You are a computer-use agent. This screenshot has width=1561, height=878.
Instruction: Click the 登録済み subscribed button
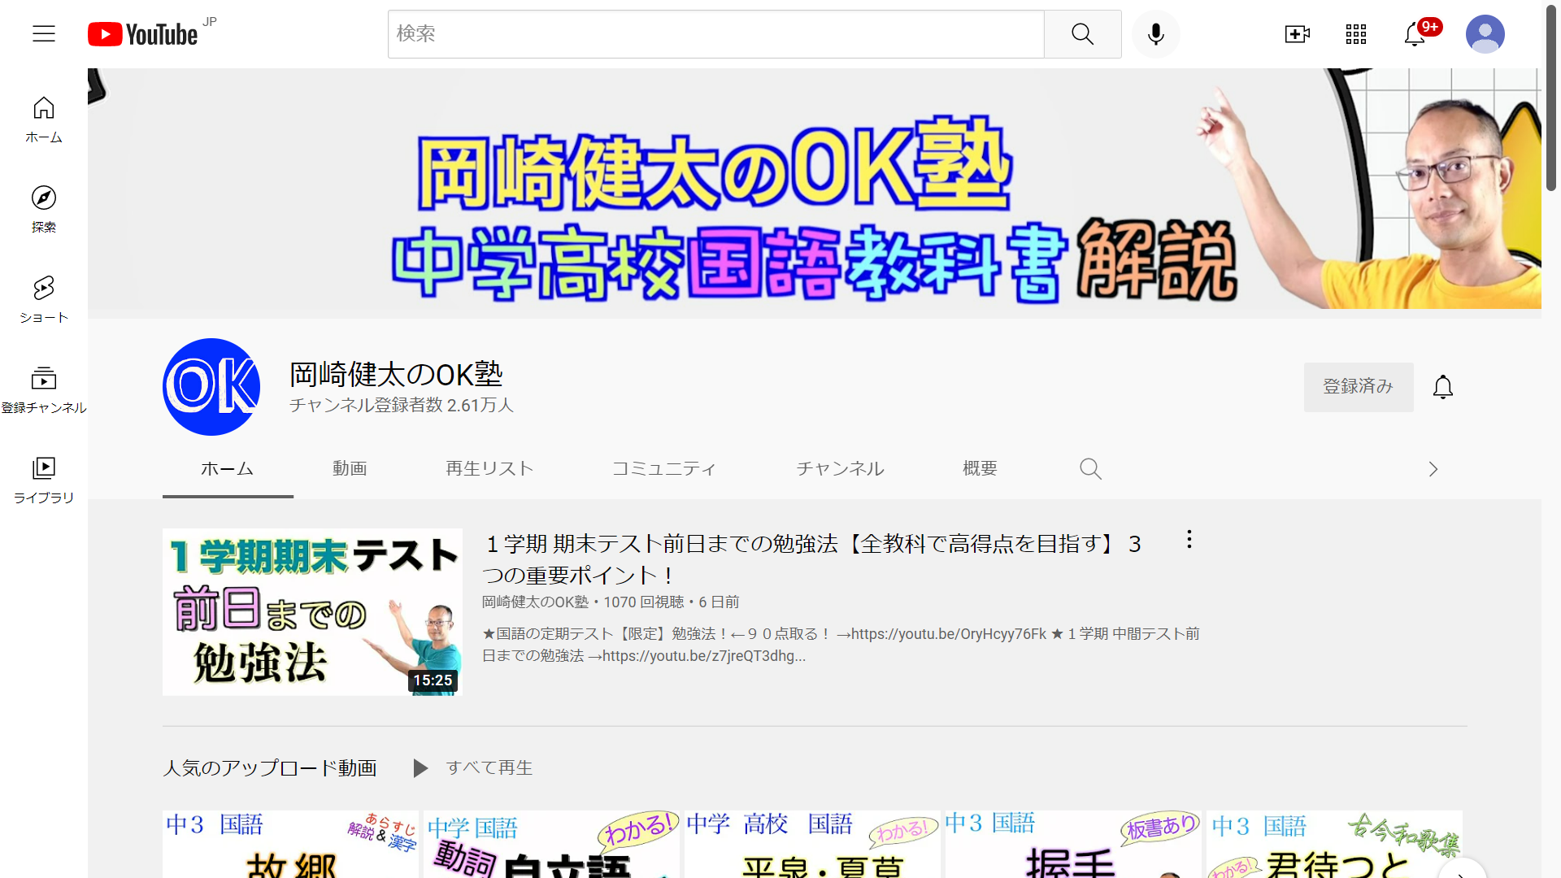point(1359,387)
